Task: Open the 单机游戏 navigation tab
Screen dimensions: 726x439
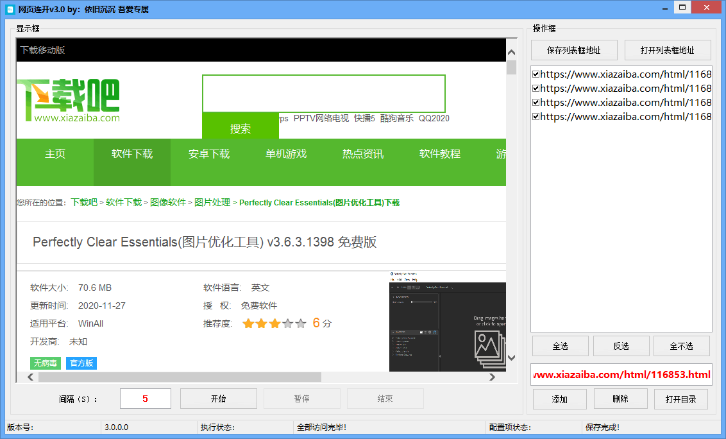Action: click(x=285, y=154)
